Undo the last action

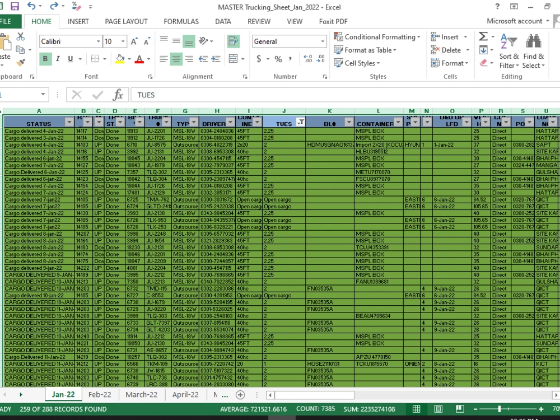31,6
